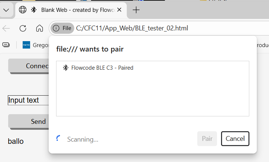
Task: Click the Bluetooth indicator icon in the tab
Action: point(33,10)
